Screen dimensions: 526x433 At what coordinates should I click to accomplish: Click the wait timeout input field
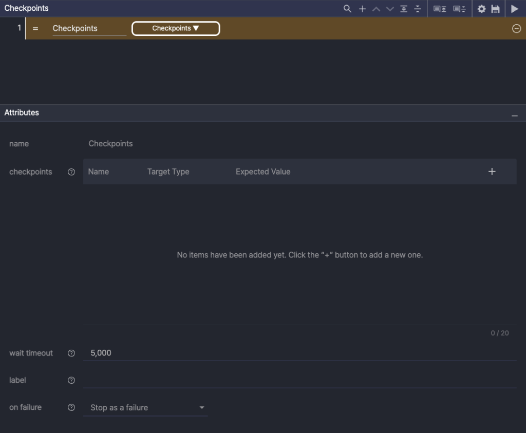coord(299,353)
